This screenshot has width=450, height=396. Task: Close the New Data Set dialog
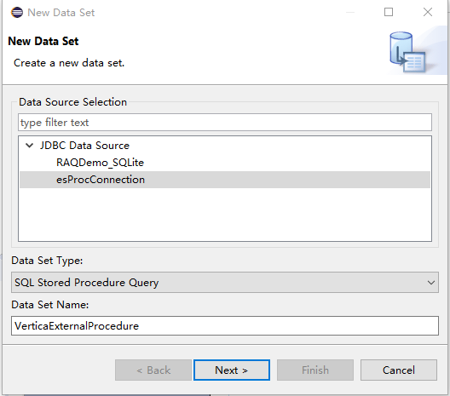(x=428, y=12)
